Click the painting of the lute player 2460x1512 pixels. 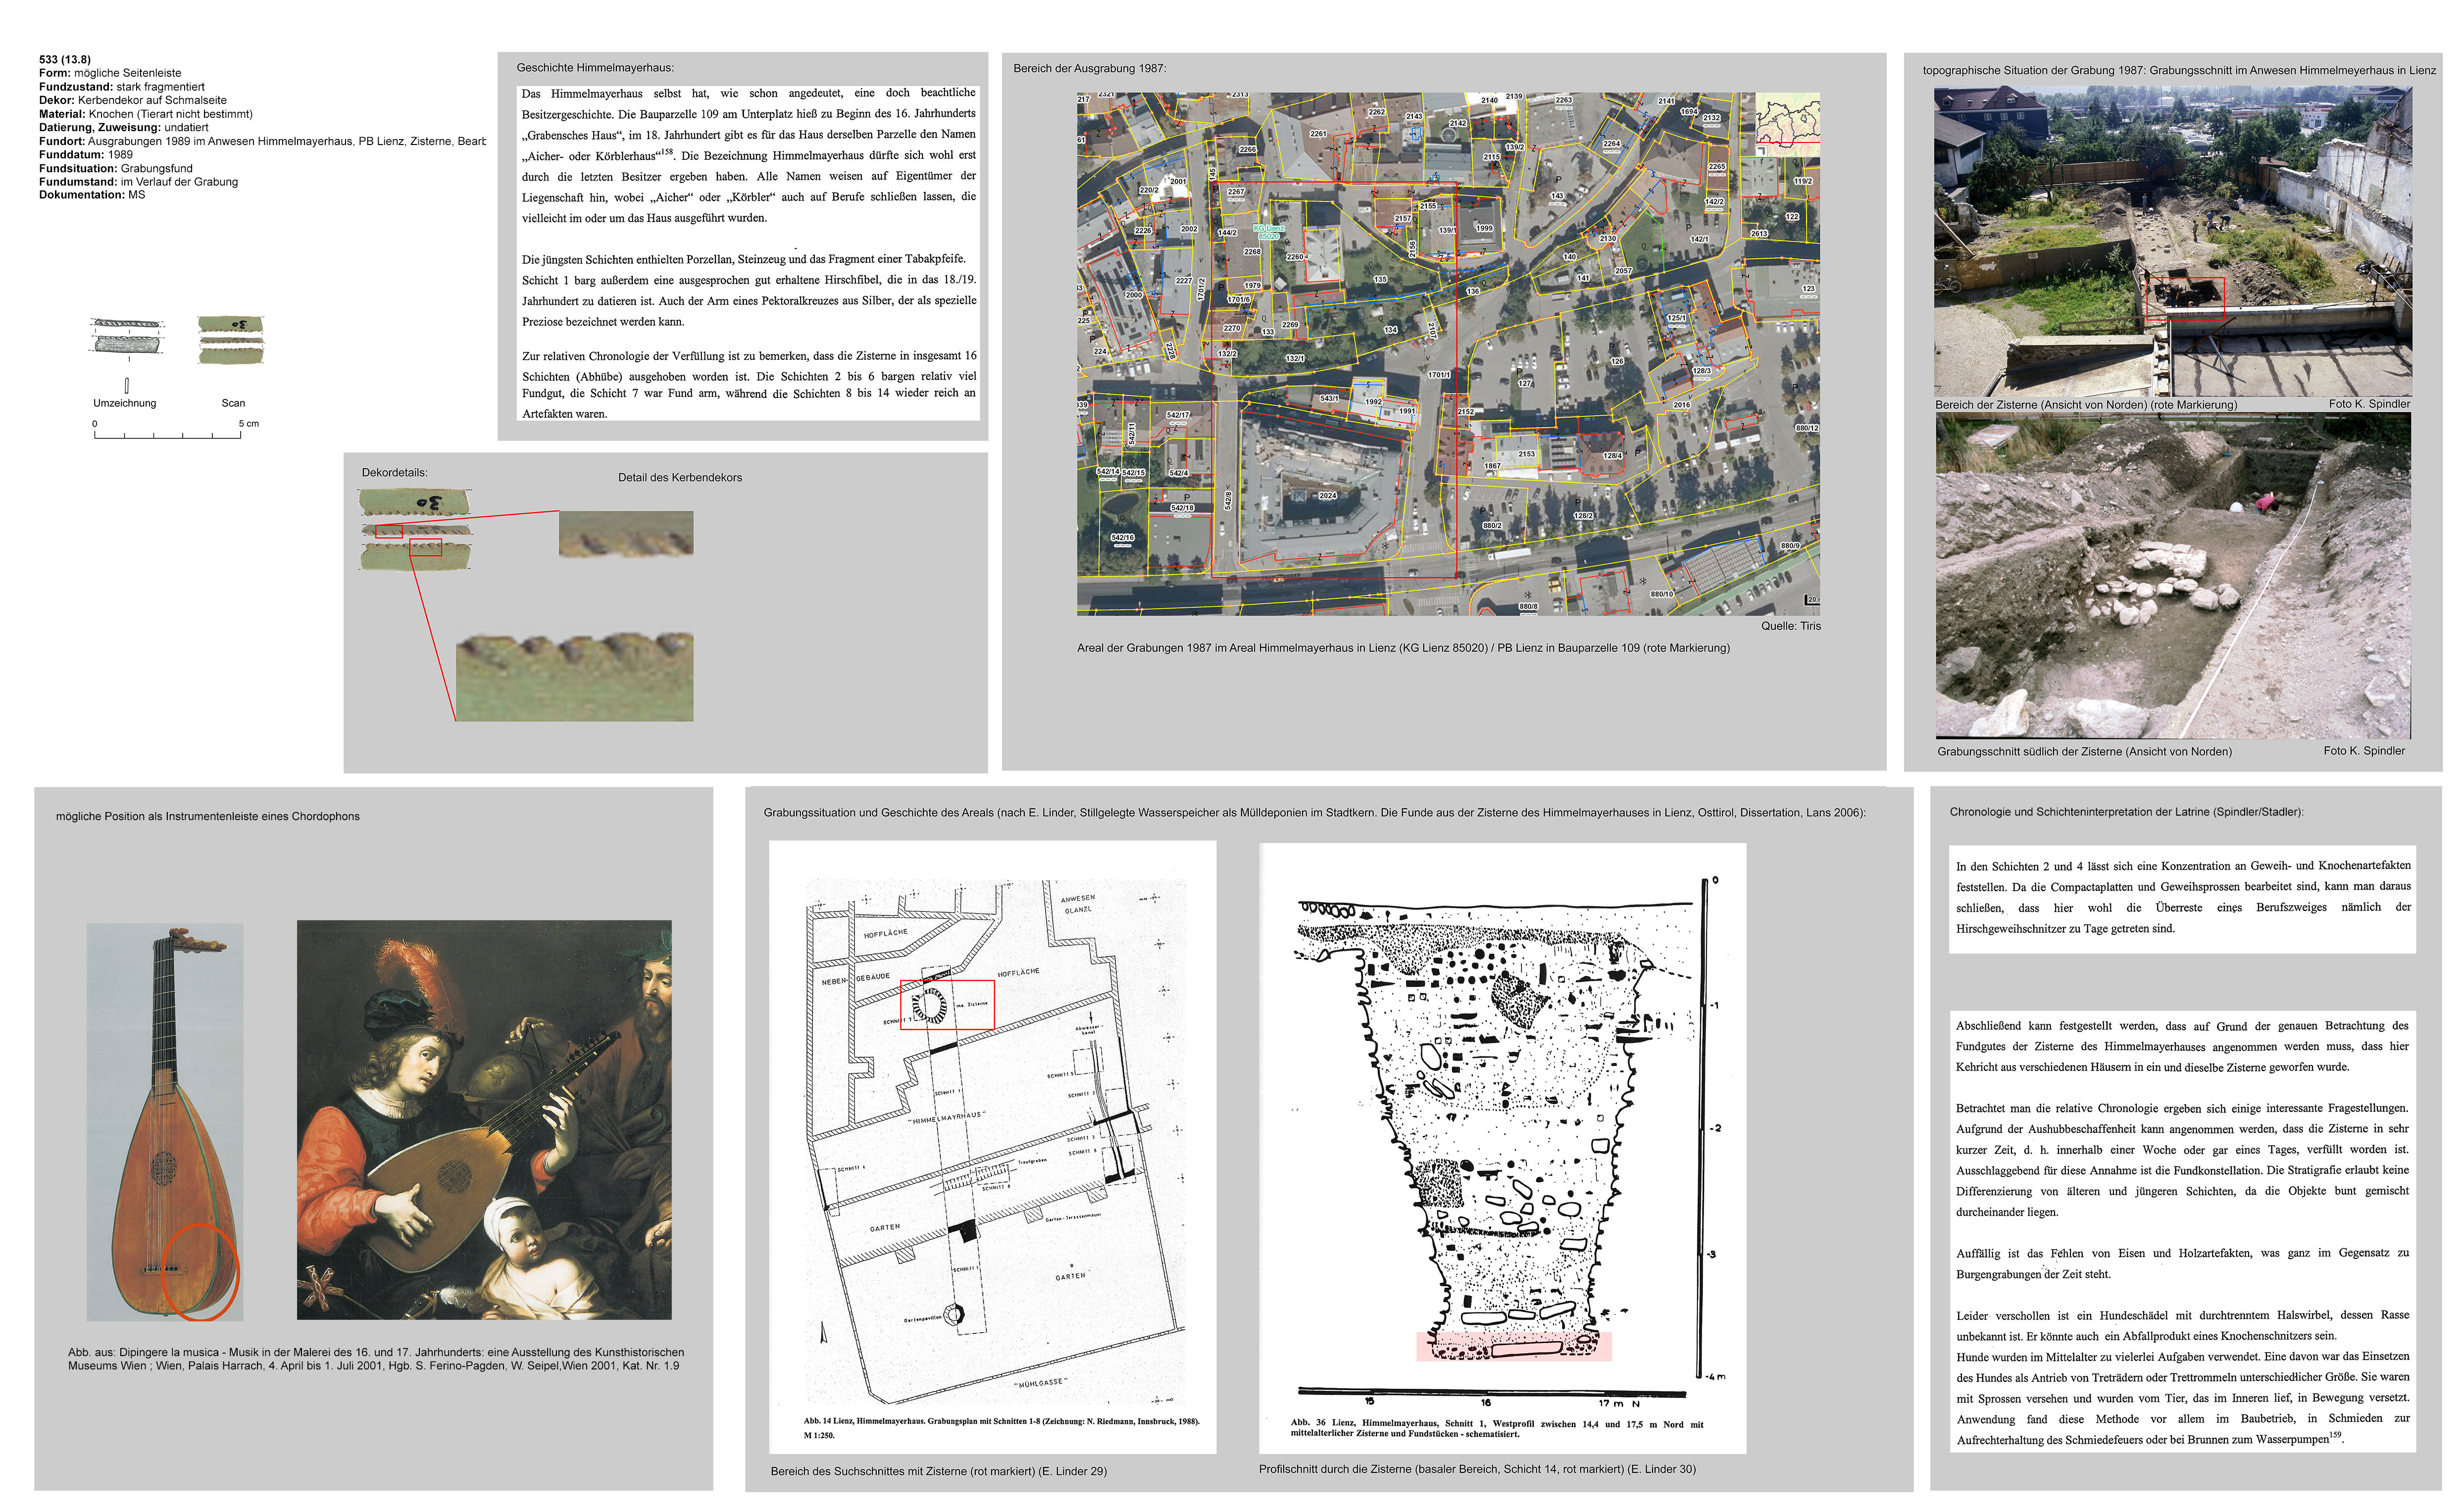(484, 1120)
